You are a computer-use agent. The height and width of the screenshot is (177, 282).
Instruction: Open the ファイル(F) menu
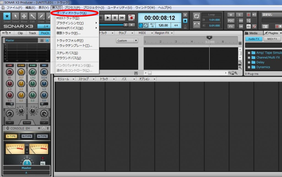(14, 7)
